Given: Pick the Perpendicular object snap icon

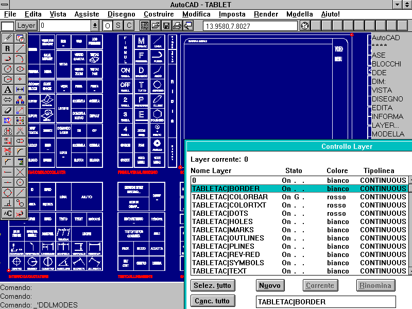Looking at the screenshot, I should tap(8, 203).
